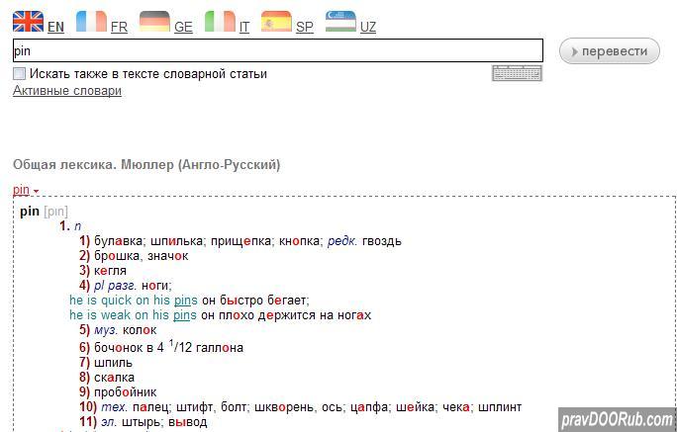Screen dimensions: 677x432
Task: Click the British flag icon
Action: point(28,21)
